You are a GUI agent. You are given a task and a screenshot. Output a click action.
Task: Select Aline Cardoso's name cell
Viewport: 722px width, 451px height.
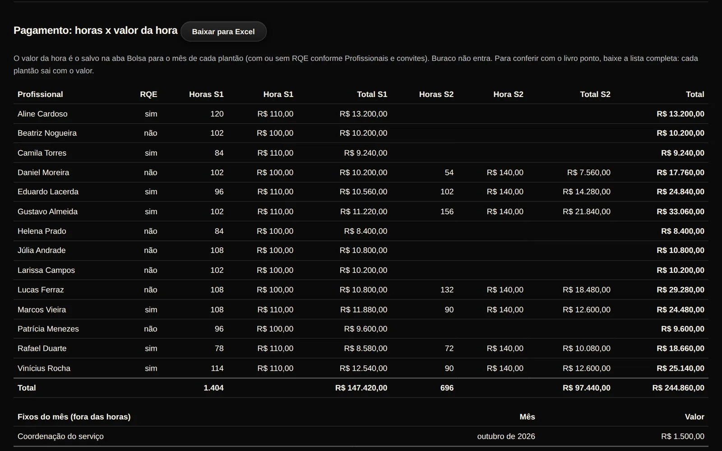(x=42, y=114)
